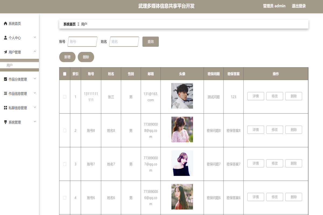This screenshot has height=215, width=323.
Task: Check the select-all checkbox in table header
Action: pyautogui.click(x=65, y=73)
